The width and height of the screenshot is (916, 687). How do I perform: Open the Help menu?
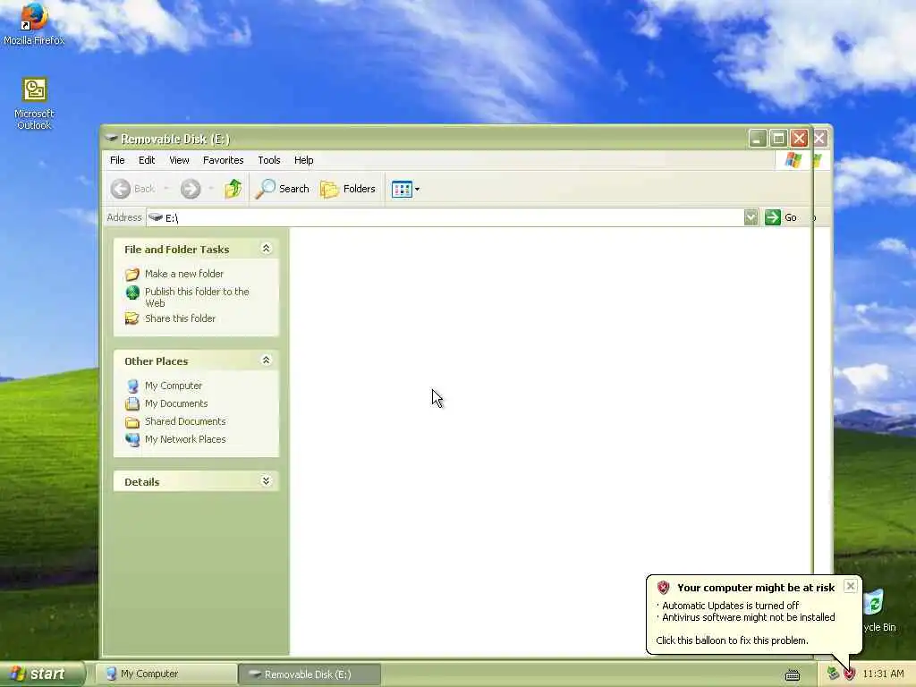coord(304,160)
